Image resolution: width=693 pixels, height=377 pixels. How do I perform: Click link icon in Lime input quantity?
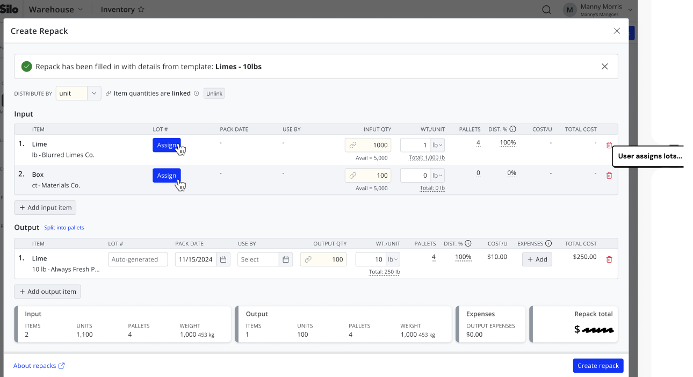pyautogui.click(x=353, y=145)
